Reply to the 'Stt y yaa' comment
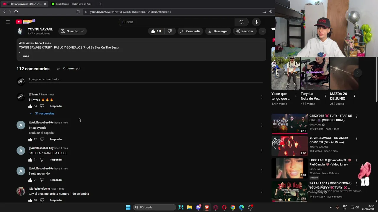378x212 pixels. (56, 106)
